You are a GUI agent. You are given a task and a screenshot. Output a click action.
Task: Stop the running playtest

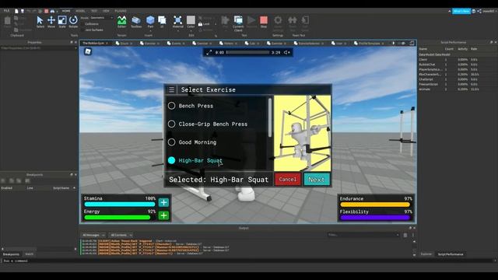pyautogui.click(x=264, y=22)
